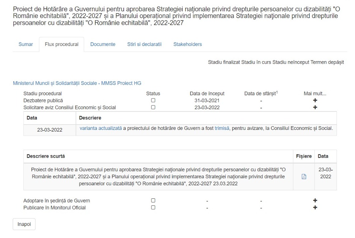Open Ministerul Muncii și Solidarității Sociale link

77,83
